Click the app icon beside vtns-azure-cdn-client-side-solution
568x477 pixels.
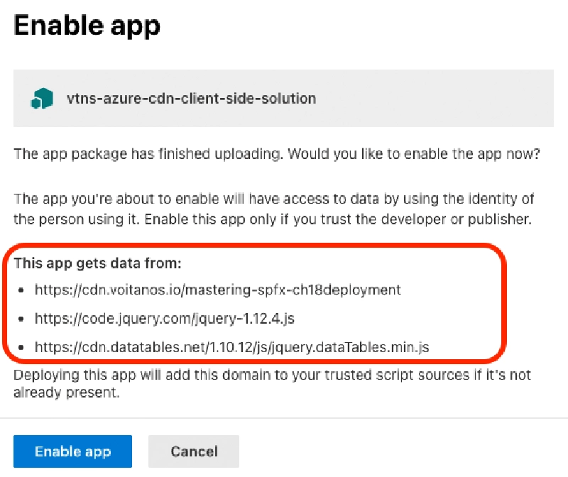(x=40, y=99)
